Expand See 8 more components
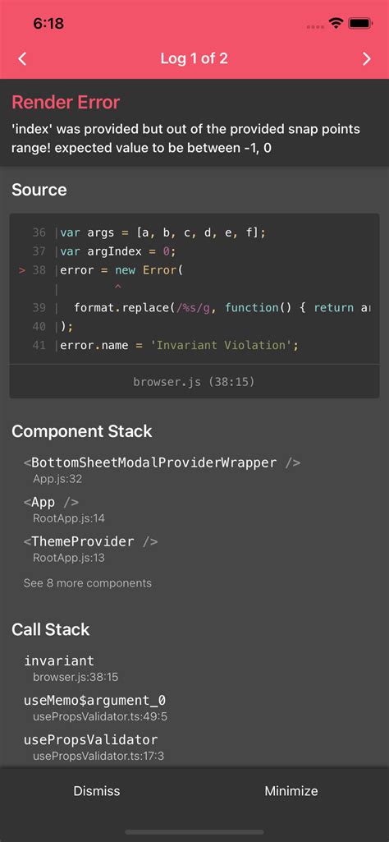The height and width of the screenshot is (842, 389). click(x=88, y=583)
